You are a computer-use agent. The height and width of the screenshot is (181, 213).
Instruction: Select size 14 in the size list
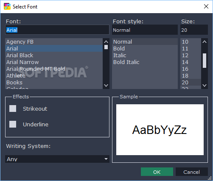pyautogui.click(x=191, y=62)
